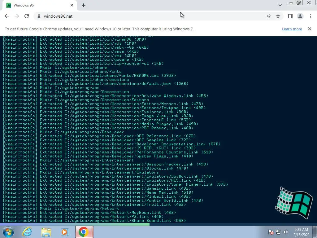Click the 'Mkdir C:/system/programs/Network' log line
The image size is (317, 238).
pyautogui.click(x=61, y=209)
